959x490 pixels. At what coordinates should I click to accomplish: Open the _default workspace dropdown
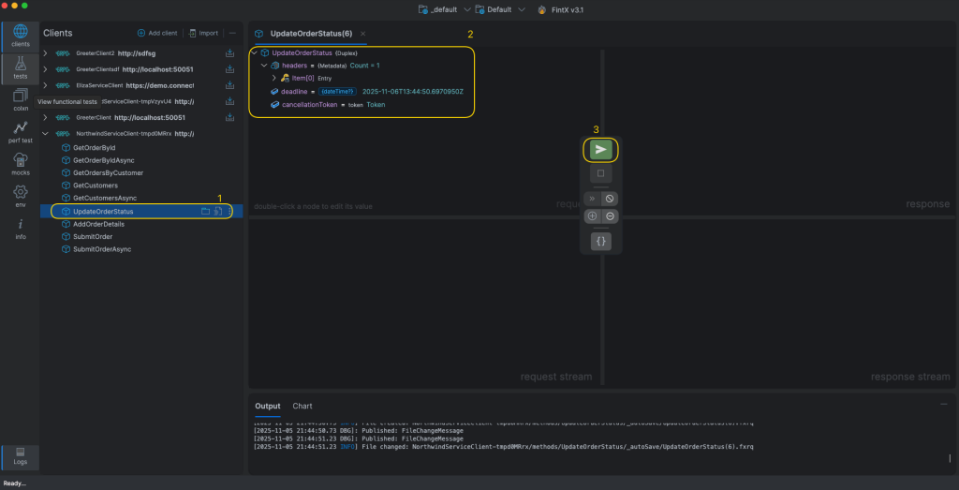[442, 9]
